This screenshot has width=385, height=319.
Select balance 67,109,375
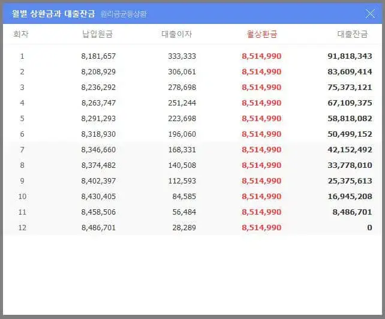pos(350,103)
